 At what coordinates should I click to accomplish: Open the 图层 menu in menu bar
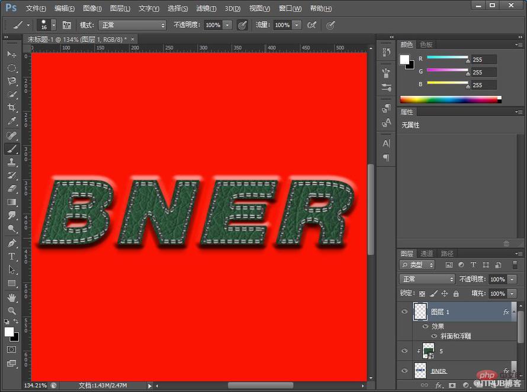120,8
